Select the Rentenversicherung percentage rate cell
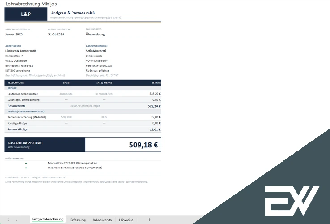The width and height of the screenshot is (330, 224). coord(104,117)
